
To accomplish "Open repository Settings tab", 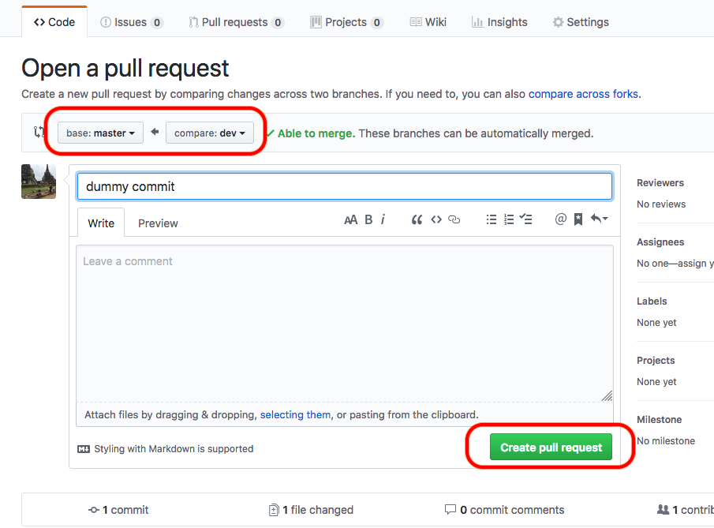I will (x=581, y=22).
